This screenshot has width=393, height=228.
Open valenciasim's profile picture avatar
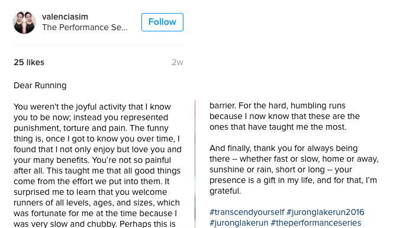pyautogui.click(x=24, y=22)
